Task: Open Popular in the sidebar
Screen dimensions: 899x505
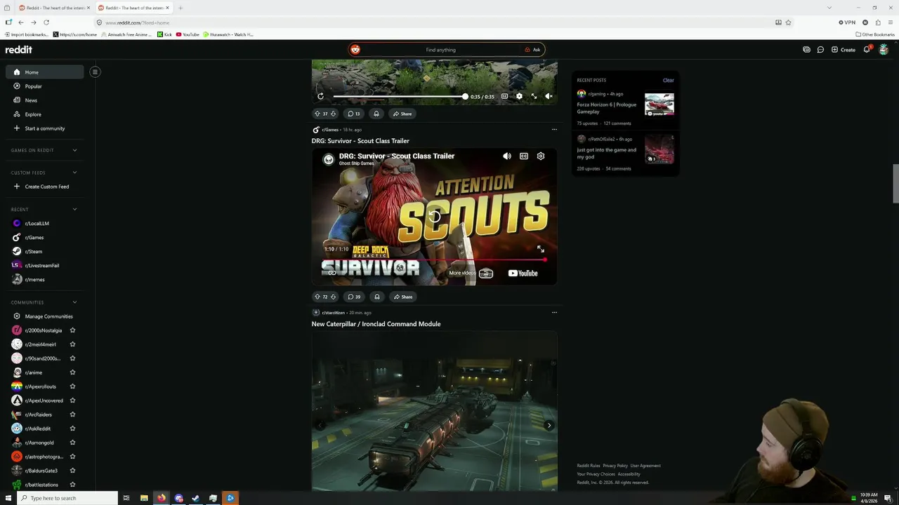Action: pyautogui.click(x=45, y=86)
